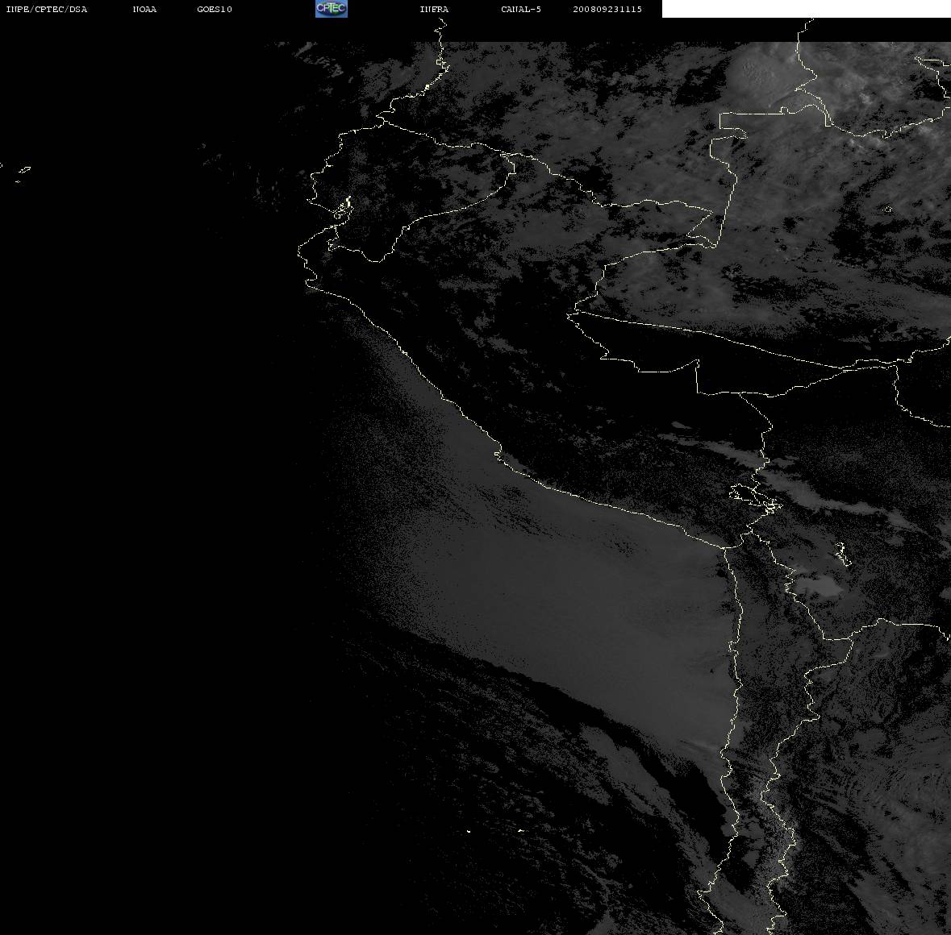Select the CANAL-5 label
Viewport: 951px width, 935px height.
click(521, 9)
